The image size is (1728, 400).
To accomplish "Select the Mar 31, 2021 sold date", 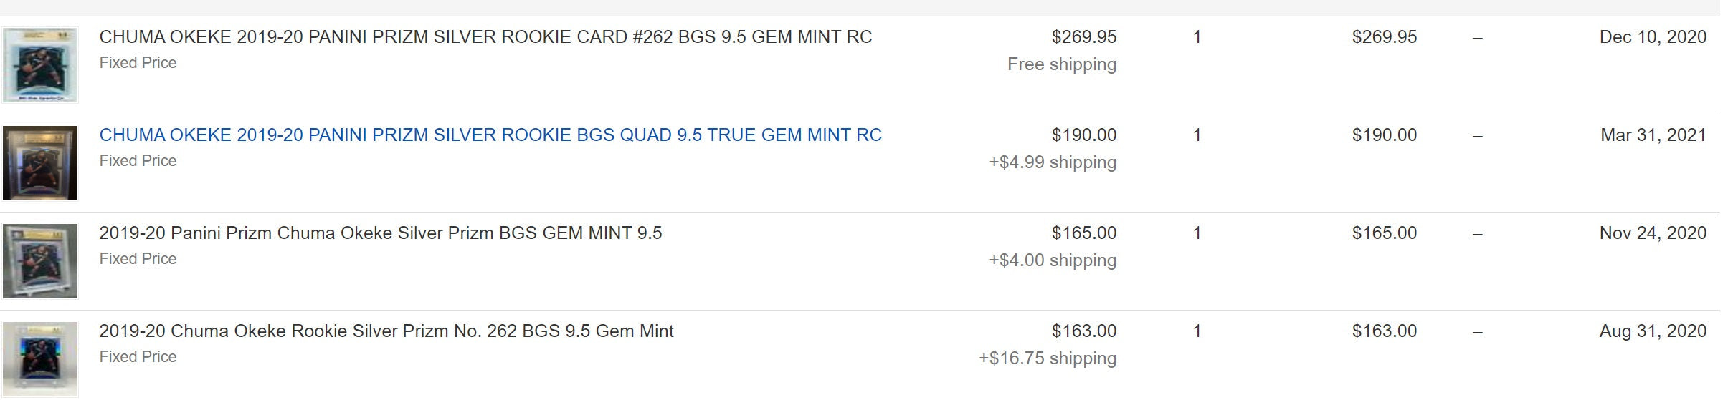I will click(1653, 135).
